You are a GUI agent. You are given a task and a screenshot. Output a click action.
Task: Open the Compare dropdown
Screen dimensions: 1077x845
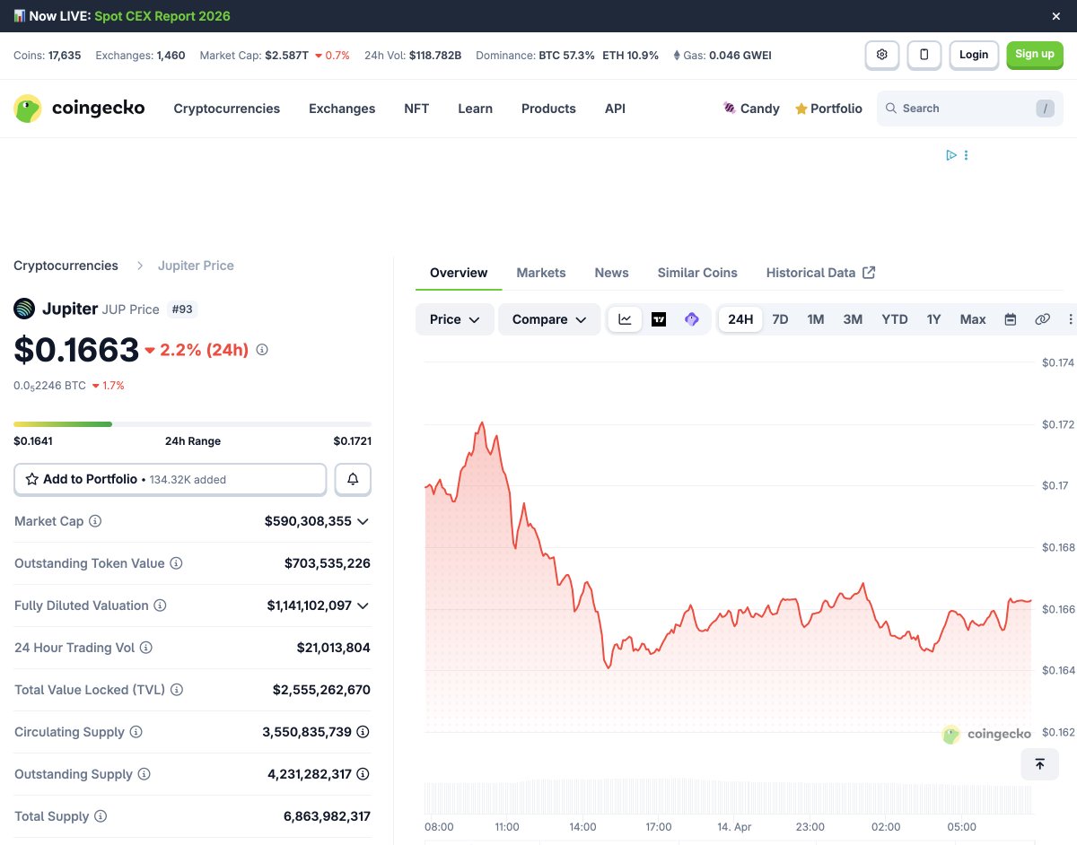[548, 319]
